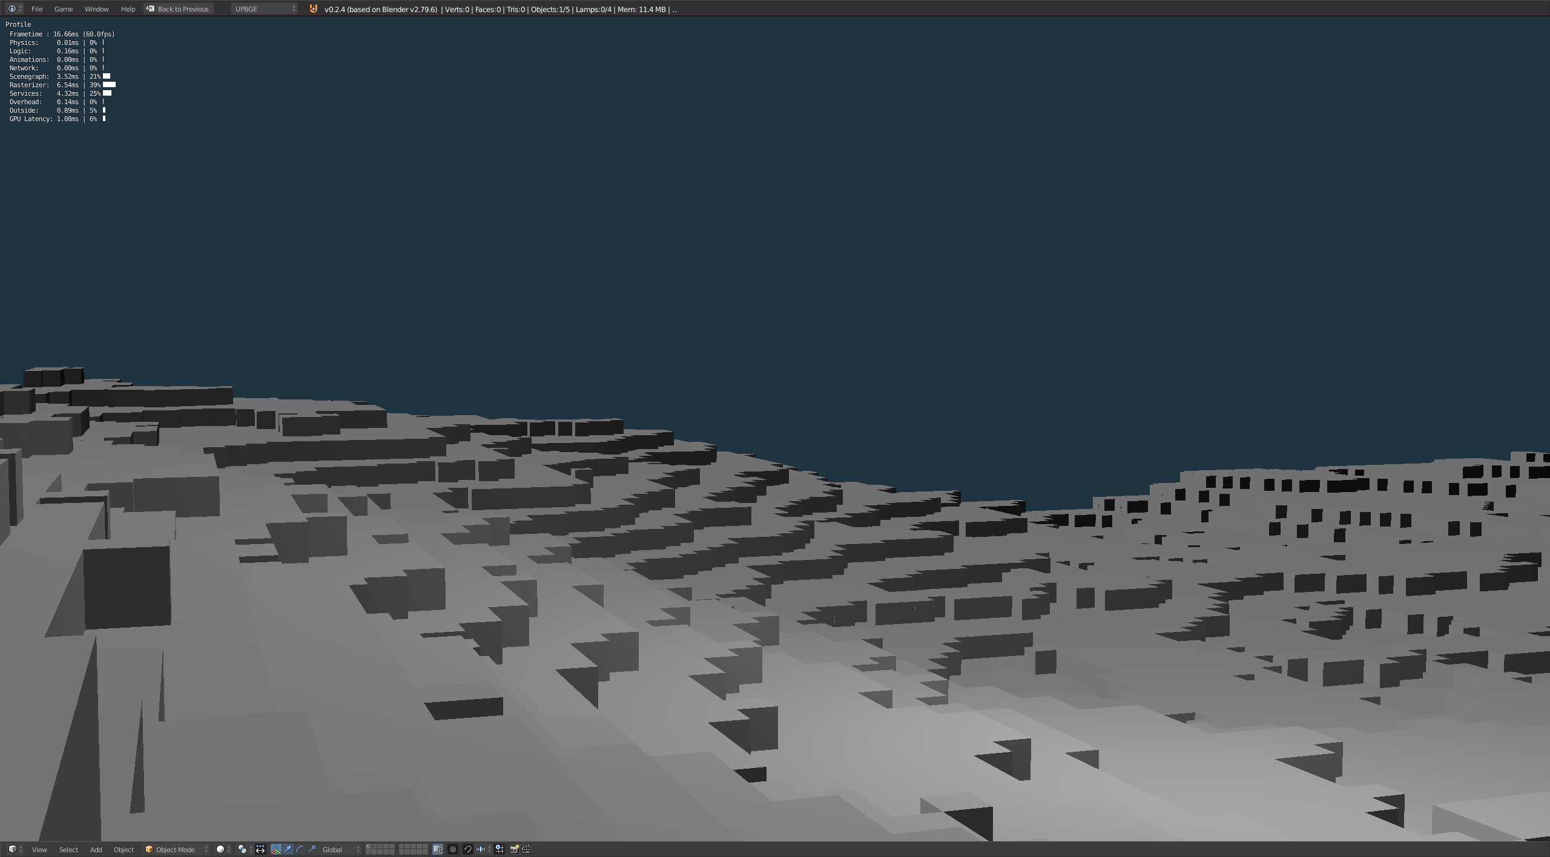Open the Info editor type selector
The height and width of the screenshot is (857, 1550).
pos(15,8)
